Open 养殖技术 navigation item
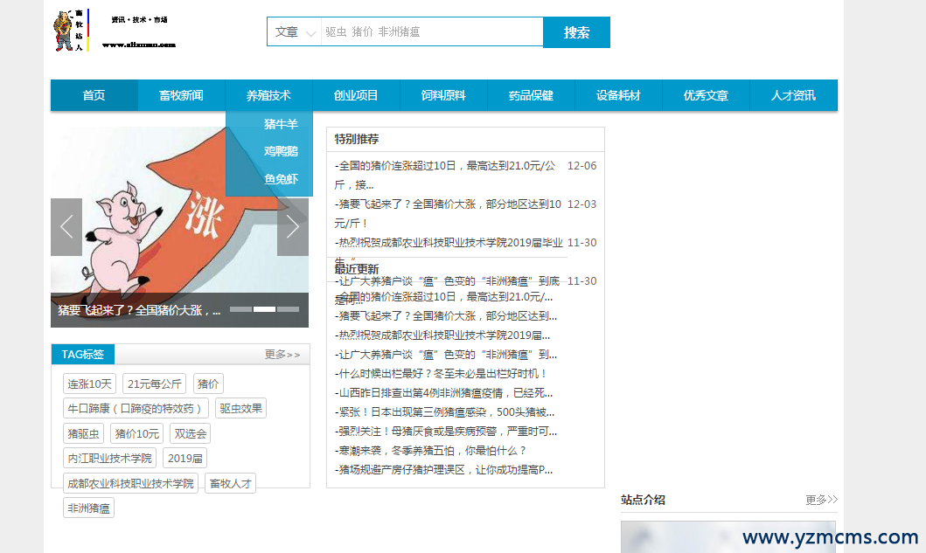The image size is (926, 553). pyautogui.click(x=268, y=95)
